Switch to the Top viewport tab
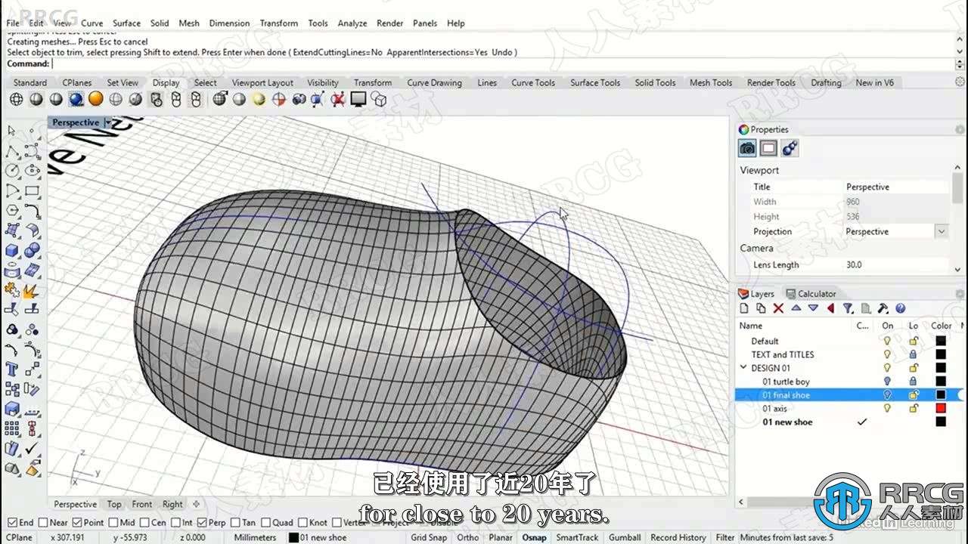 pyautogui.click(x=114, y=504)
